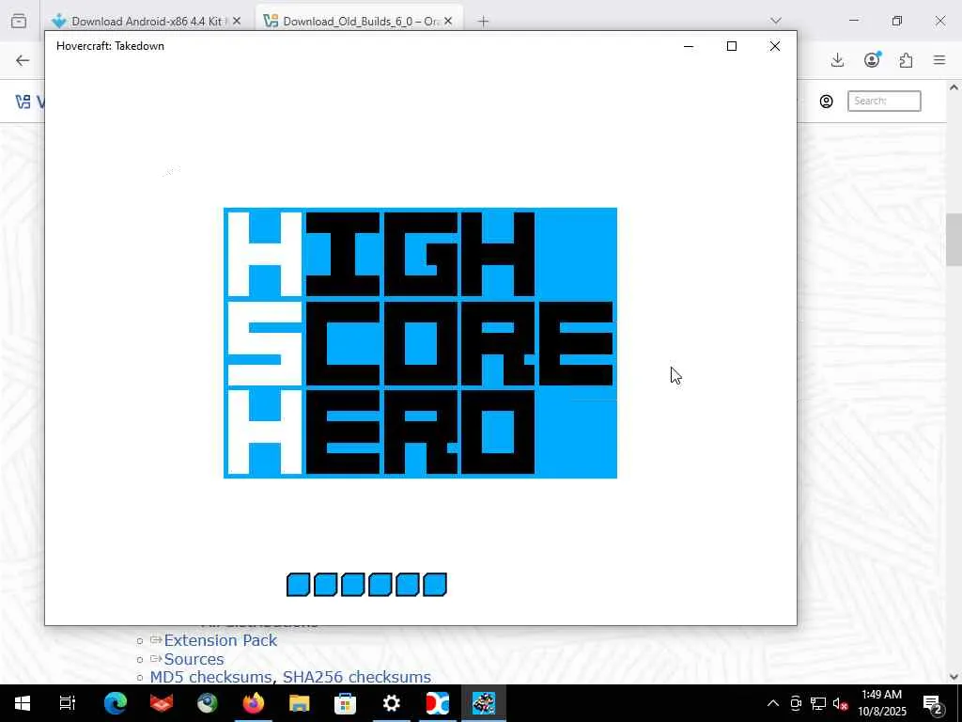Open the browser Downloads icon
The image size is (962, 722).
837,60
